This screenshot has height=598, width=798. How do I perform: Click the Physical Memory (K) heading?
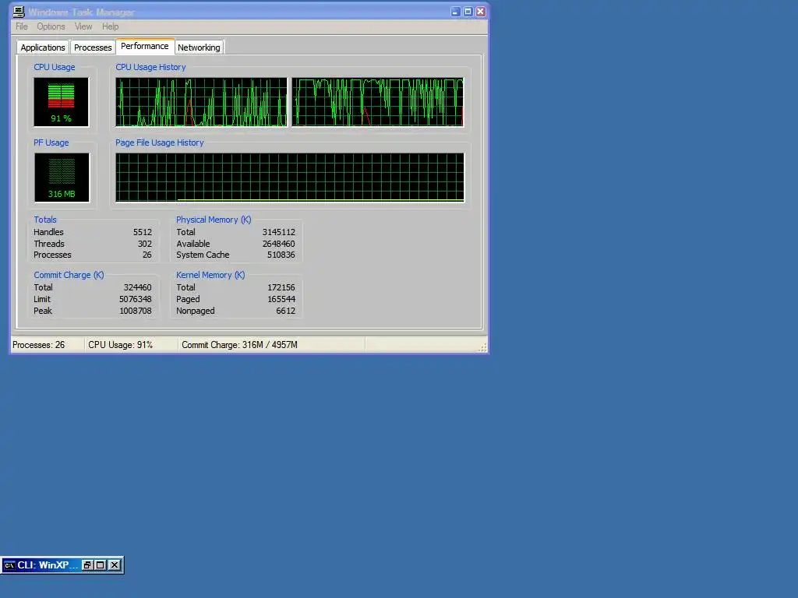pos(214,220)
